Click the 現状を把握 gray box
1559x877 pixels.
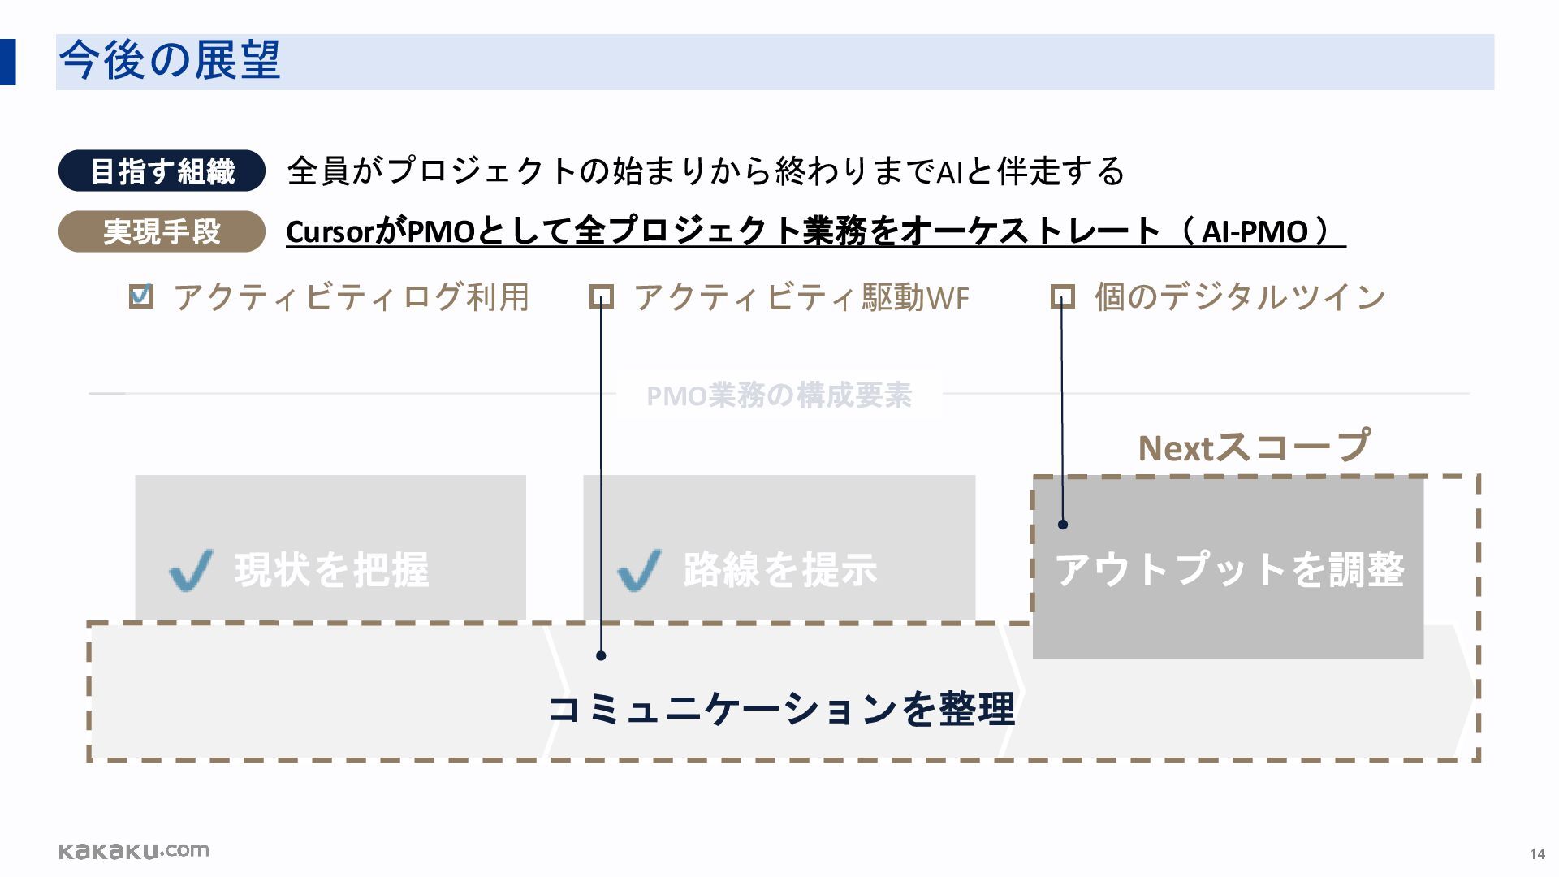(x=330, y=548)
